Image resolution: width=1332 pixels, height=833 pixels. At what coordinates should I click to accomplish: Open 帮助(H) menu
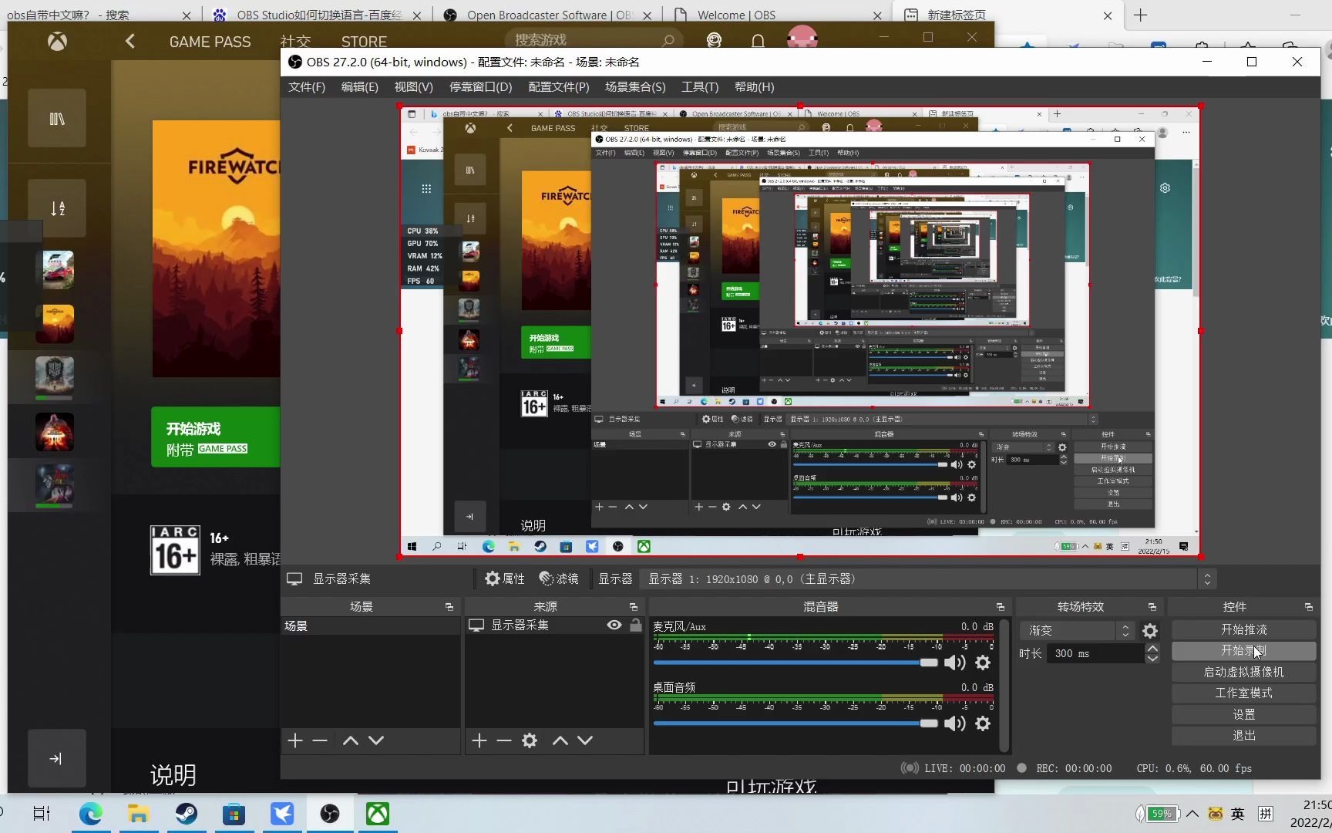pos(755,87)
